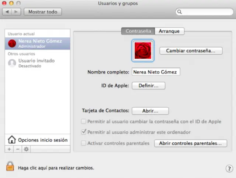Click Definir button for Apple ID

pos(148,86)
